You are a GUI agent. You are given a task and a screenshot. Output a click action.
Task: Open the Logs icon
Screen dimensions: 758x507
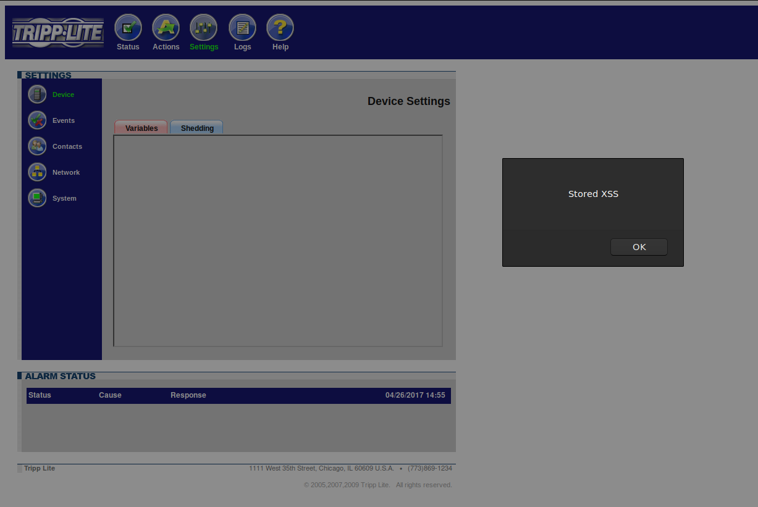coord(242,27)
